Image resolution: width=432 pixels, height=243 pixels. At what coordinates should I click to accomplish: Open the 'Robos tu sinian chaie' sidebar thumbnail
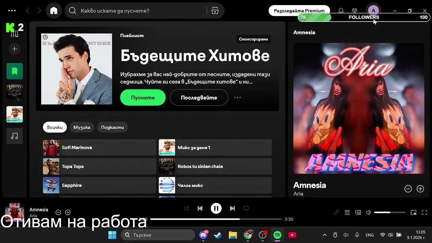[x=15, y=93]
